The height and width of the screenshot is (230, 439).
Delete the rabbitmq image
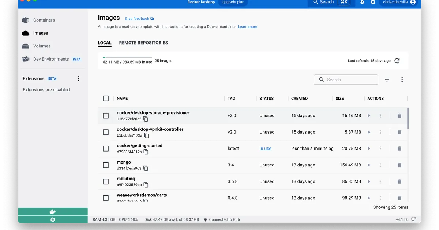(399, 181)
